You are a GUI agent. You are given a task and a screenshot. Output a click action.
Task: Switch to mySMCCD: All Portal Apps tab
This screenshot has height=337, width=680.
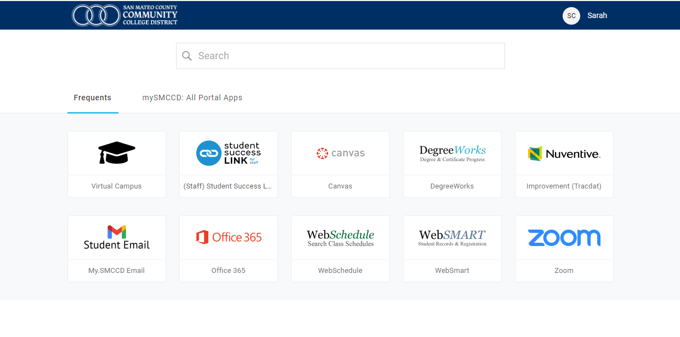192,98
